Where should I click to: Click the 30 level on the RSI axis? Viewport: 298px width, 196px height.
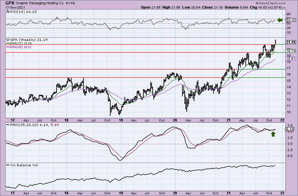pos(288,28)
